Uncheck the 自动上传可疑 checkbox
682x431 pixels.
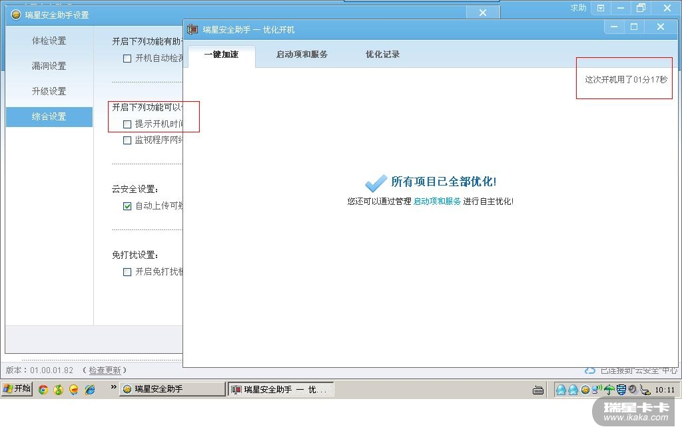[127, 206]
